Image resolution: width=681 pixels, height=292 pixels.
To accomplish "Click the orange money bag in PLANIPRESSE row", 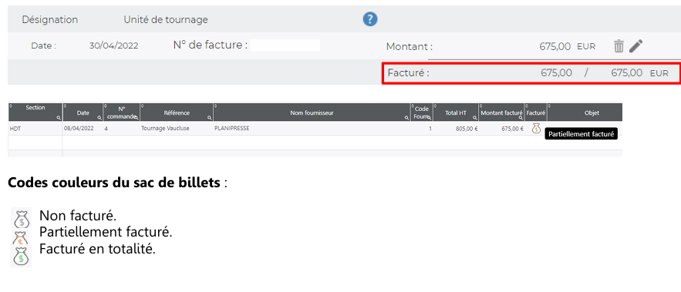I will (536, 128).
